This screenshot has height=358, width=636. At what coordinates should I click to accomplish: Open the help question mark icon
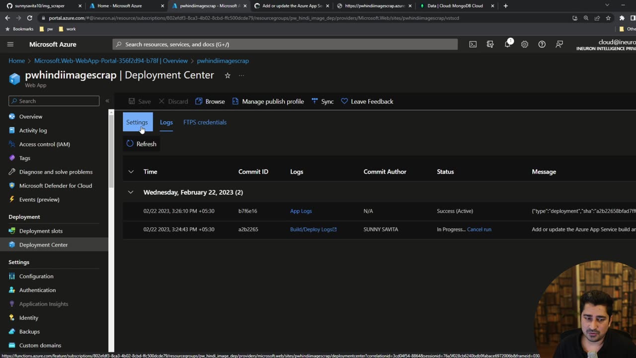pyautogui.click(x=542, y=44)
